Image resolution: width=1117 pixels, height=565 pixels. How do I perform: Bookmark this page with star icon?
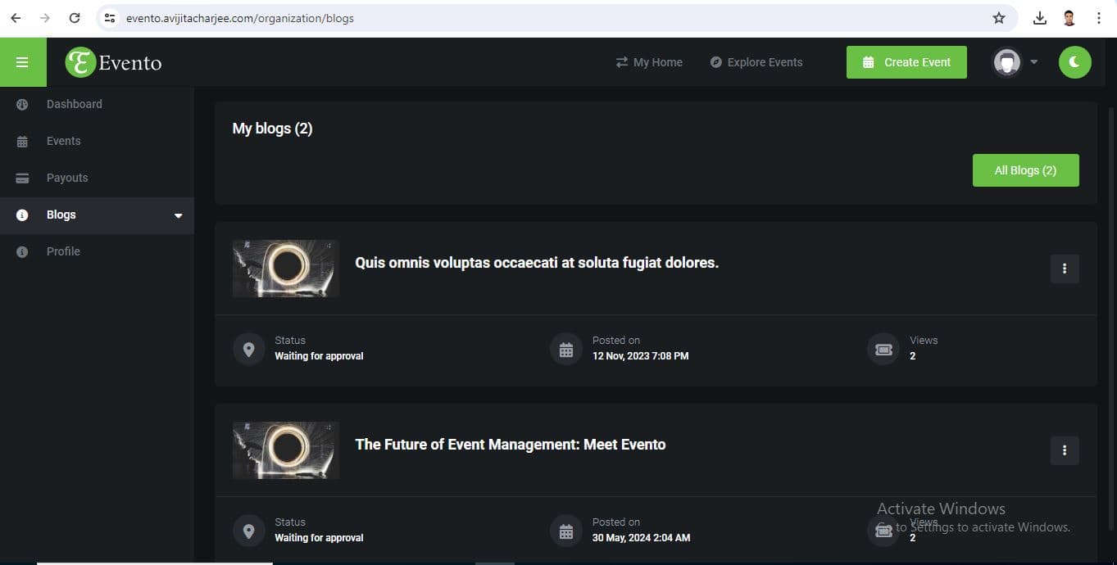998,18
